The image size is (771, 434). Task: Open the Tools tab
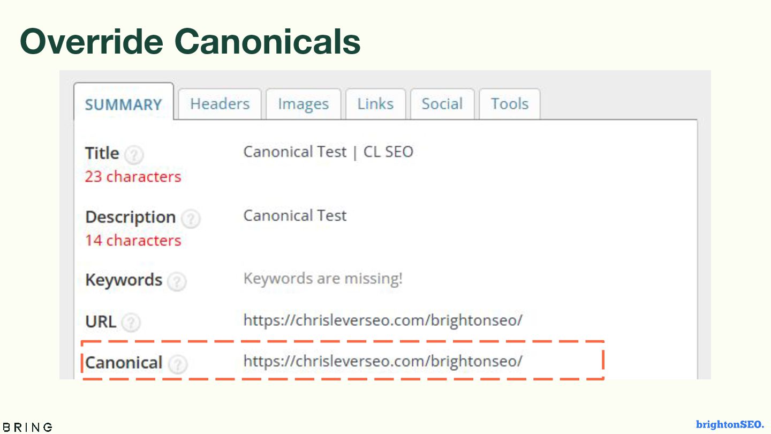510,104
